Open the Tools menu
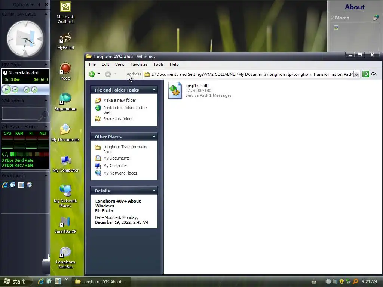 (159, 64)
